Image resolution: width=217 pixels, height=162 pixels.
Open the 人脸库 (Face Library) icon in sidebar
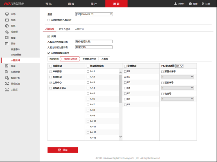click(7, 90)
